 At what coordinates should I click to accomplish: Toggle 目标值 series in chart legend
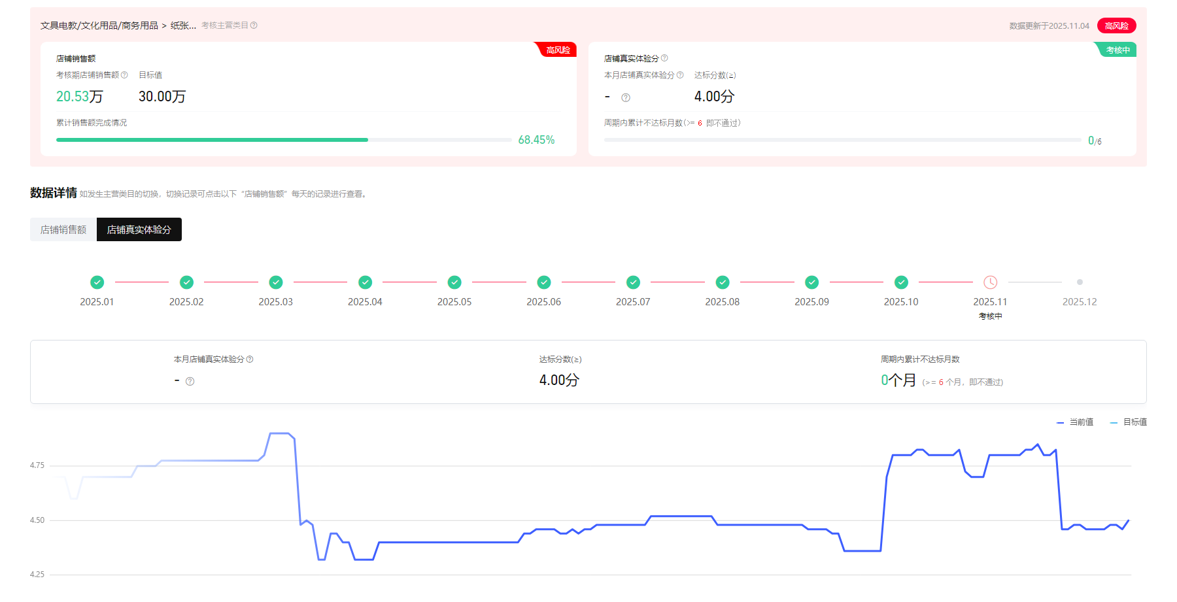pos(1128,422)
